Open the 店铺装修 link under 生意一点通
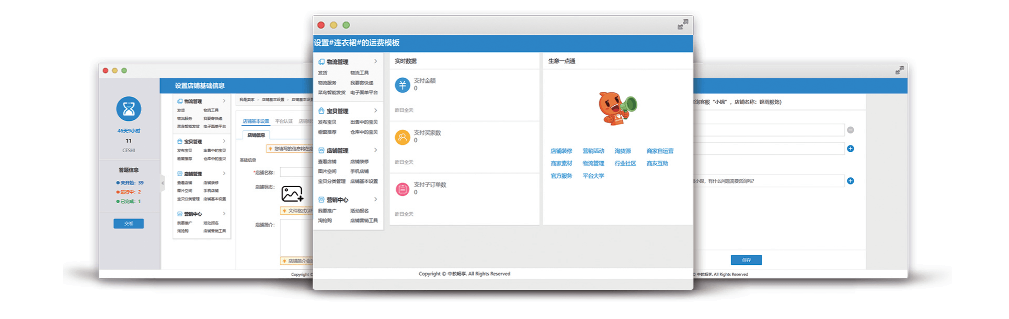The height and width of the screenshot is (319, 1009). click(x=561, y=151)
